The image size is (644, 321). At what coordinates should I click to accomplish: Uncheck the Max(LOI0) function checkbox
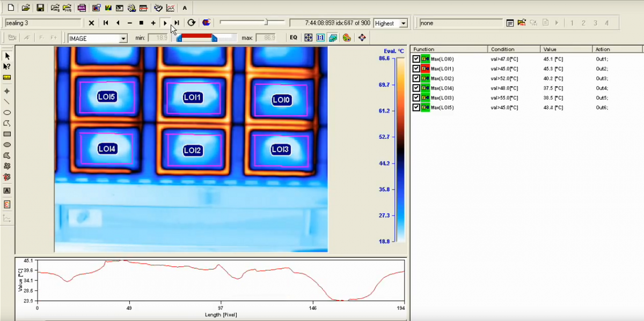pos(416,59)
